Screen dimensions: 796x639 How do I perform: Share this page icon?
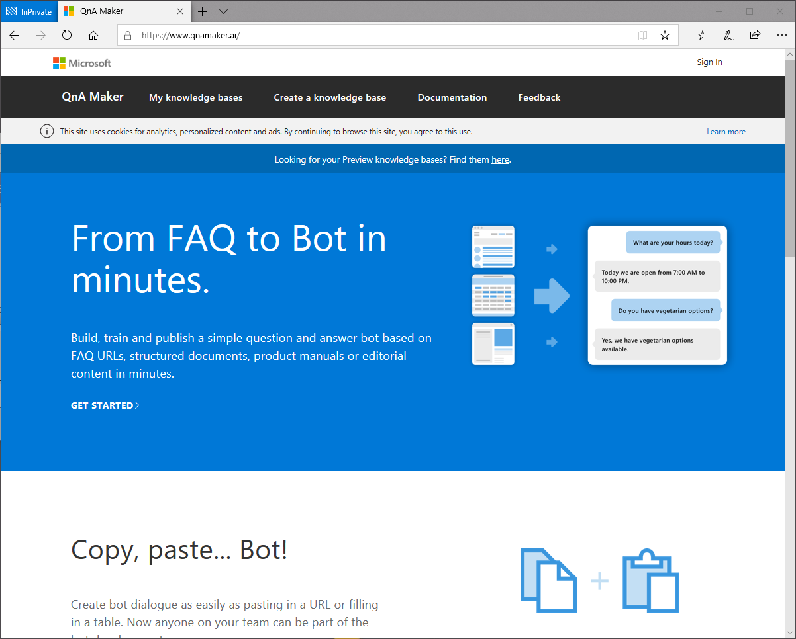pos(755,36)
